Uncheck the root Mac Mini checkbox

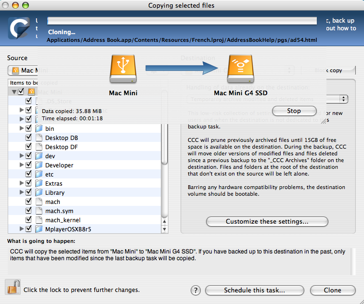[21, 91]
